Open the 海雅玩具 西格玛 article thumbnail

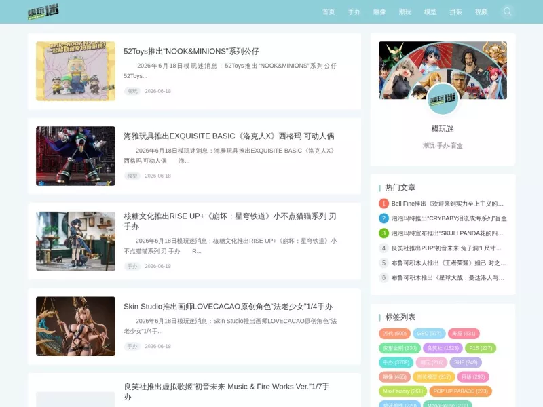75,156
